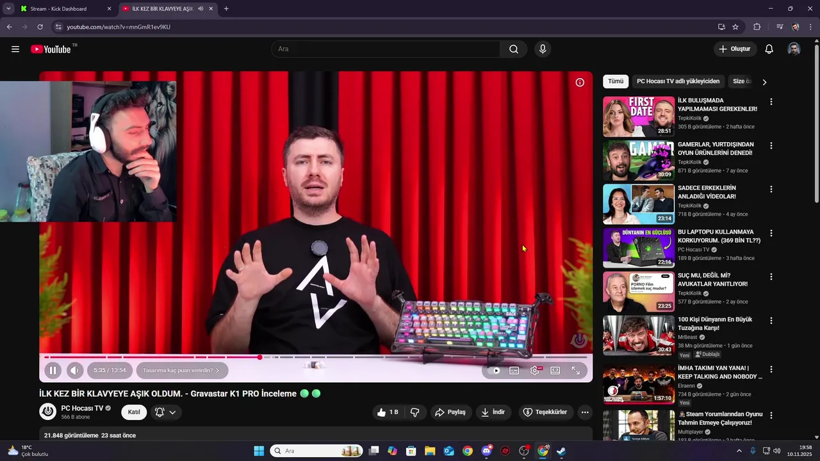
Task: Open options for İMHA TAKIMI YAN YANA video
Action: point(771,369)
